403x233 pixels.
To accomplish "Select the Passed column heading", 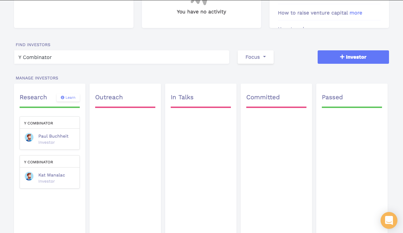I will tap(332, 97).
